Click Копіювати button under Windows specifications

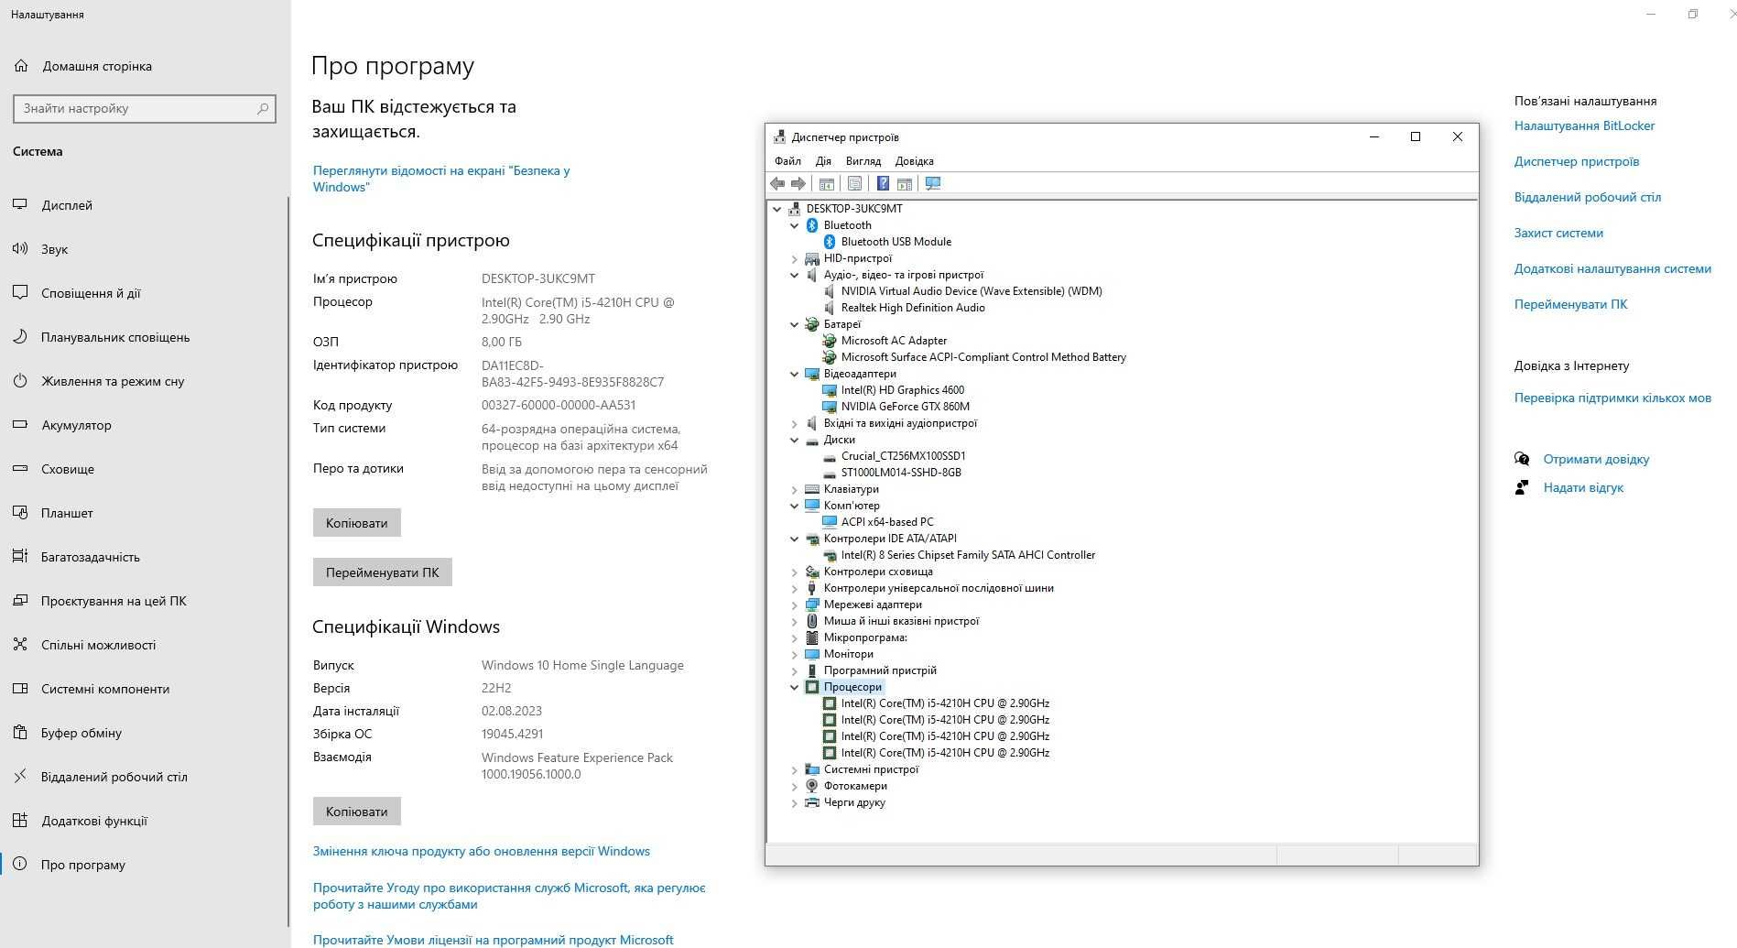pyautogui.click(x=357, y=812)
